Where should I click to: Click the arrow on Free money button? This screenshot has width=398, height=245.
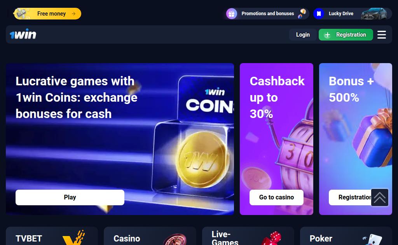pyautogui.click(x=73, y=14)
